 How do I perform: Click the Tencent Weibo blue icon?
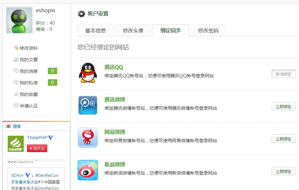88,105
